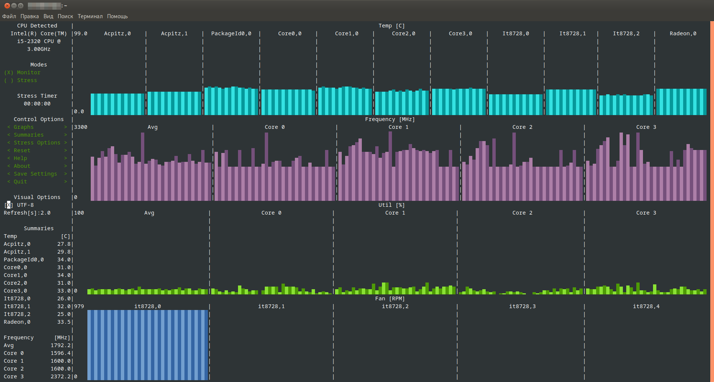Open the Graphs control option

click(x=23, y=127)
